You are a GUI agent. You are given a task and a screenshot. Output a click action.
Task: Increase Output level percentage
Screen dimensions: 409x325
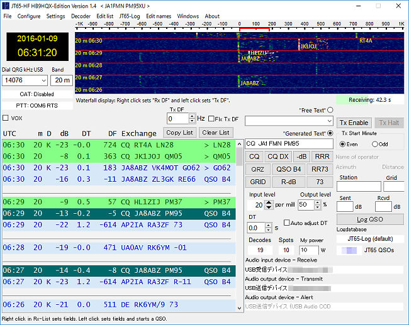click(317, 202)
